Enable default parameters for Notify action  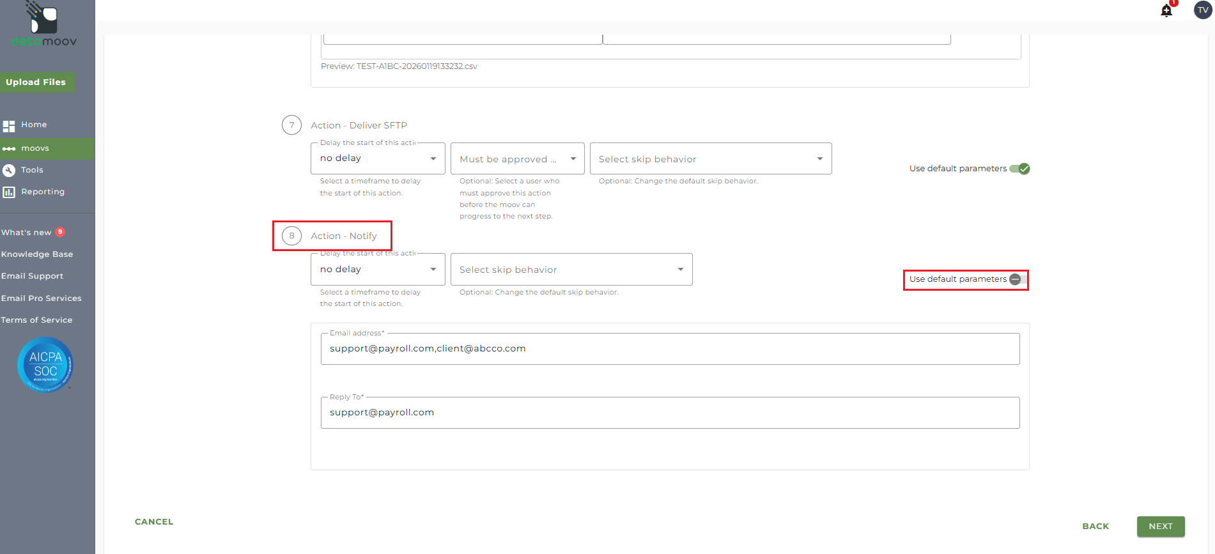pos(1019,279)
